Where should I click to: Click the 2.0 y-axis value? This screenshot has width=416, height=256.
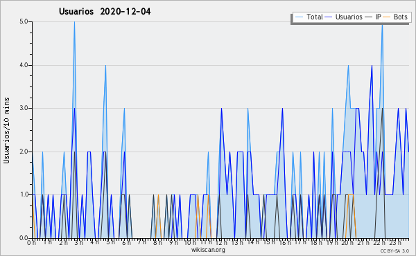coord(24,152)
